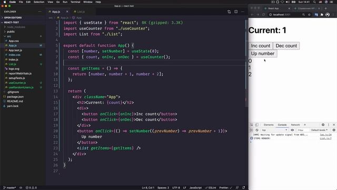The height and width of the screenshot is (190, 337).
Task: Open the Run menu
Action: [x=65, y=2]
